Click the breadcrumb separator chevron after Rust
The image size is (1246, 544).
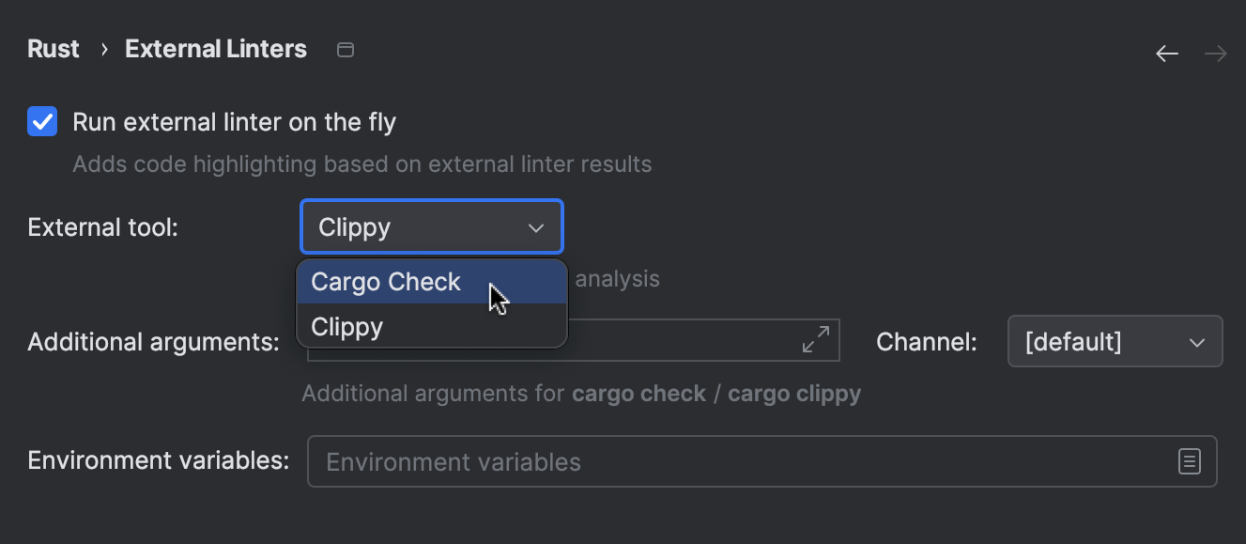tap(104, 50)
